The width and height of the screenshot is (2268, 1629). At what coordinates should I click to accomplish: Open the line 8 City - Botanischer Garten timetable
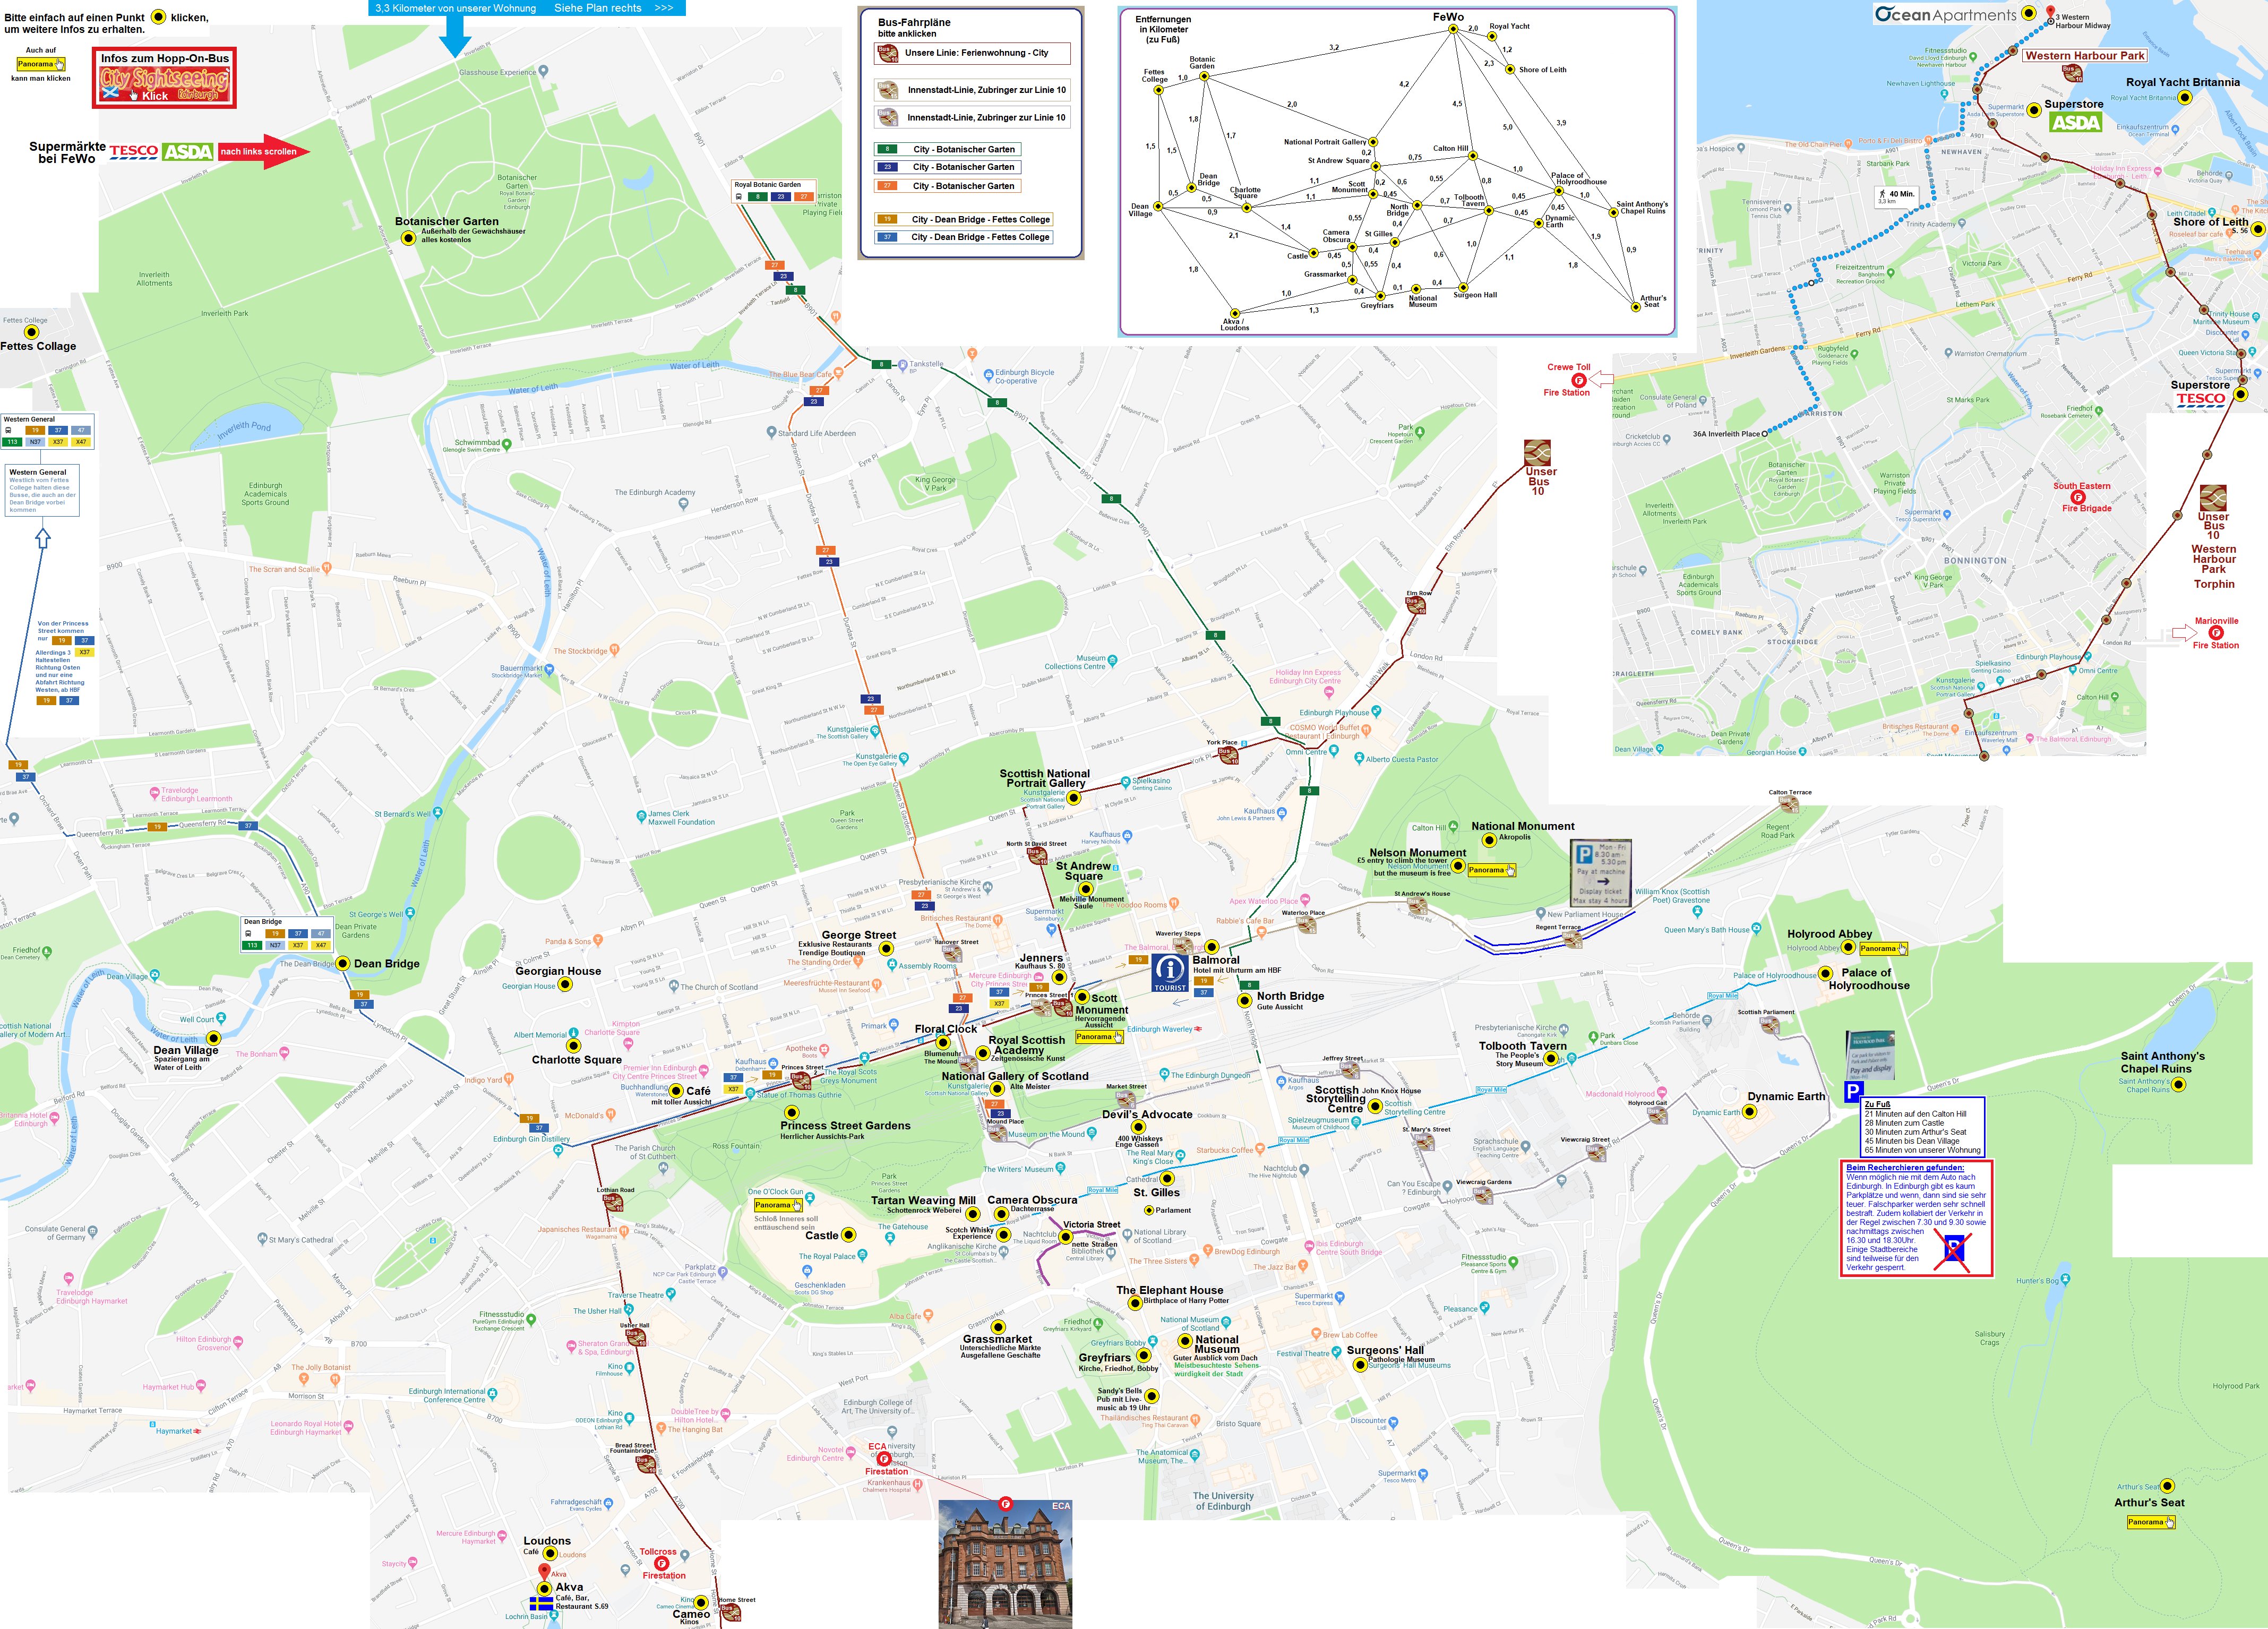pos(948,149)
